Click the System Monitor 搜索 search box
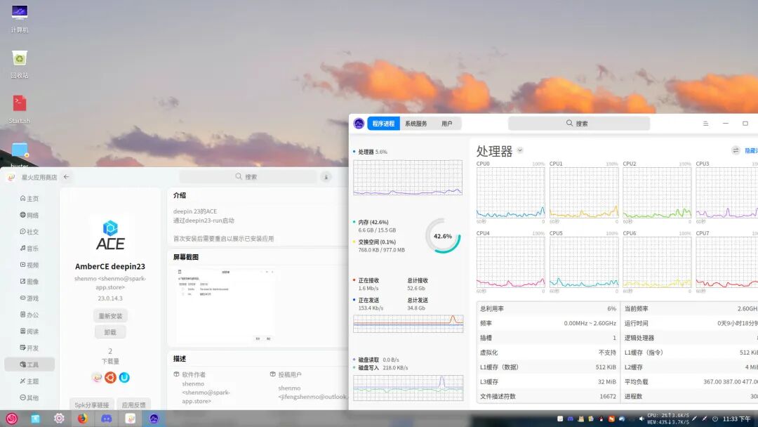Screen dimensions: 758x427 pos(578,124)
